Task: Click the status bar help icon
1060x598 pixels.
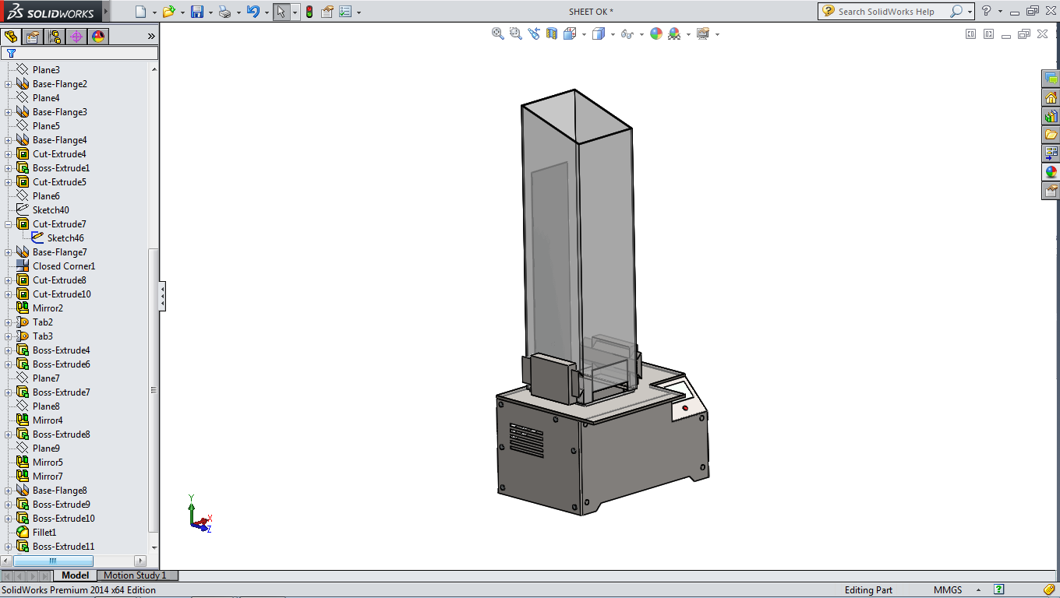Action: 999,589
